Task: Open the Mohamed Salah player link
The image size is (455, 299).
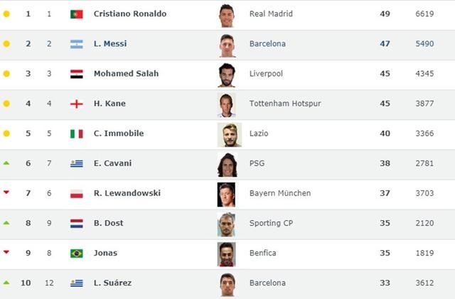Action: 126,74
